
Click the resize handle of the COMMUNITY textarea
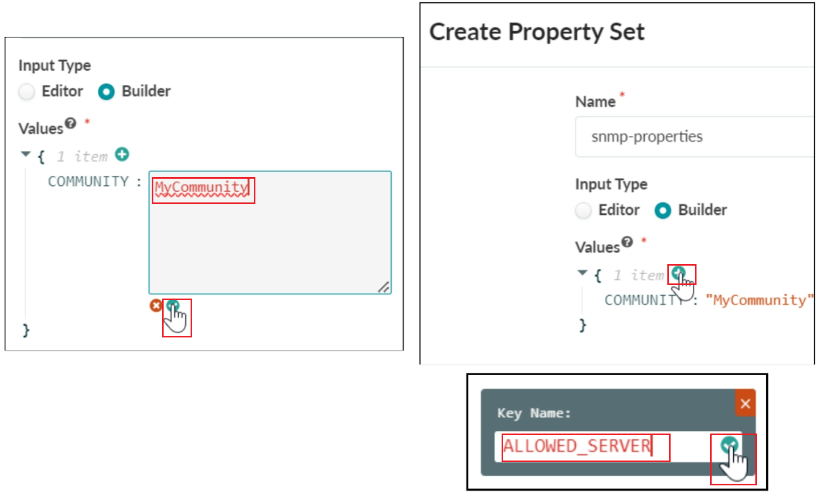[383, 287]
